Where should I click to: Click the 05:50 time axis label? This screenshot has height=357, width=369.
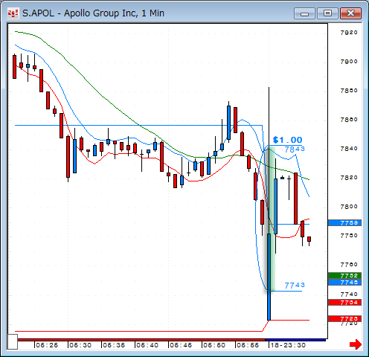point(214,345)
